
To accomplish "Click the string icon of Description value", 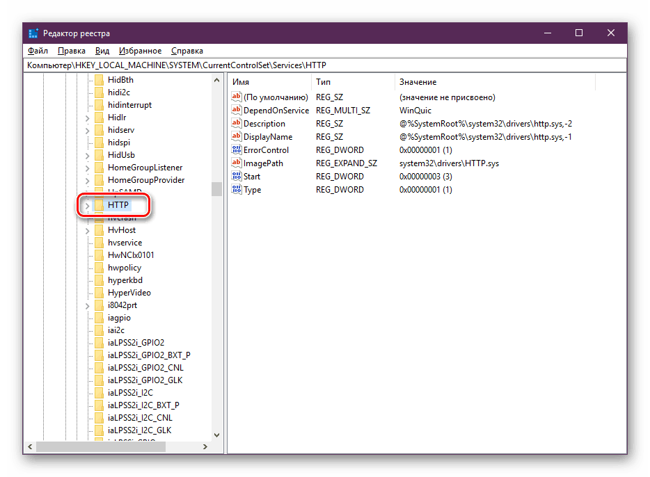I will click(x=237, y=123).
